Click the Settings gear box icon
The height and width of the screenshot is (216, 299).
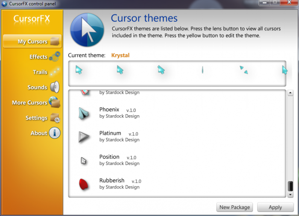[x=55, y=118]
